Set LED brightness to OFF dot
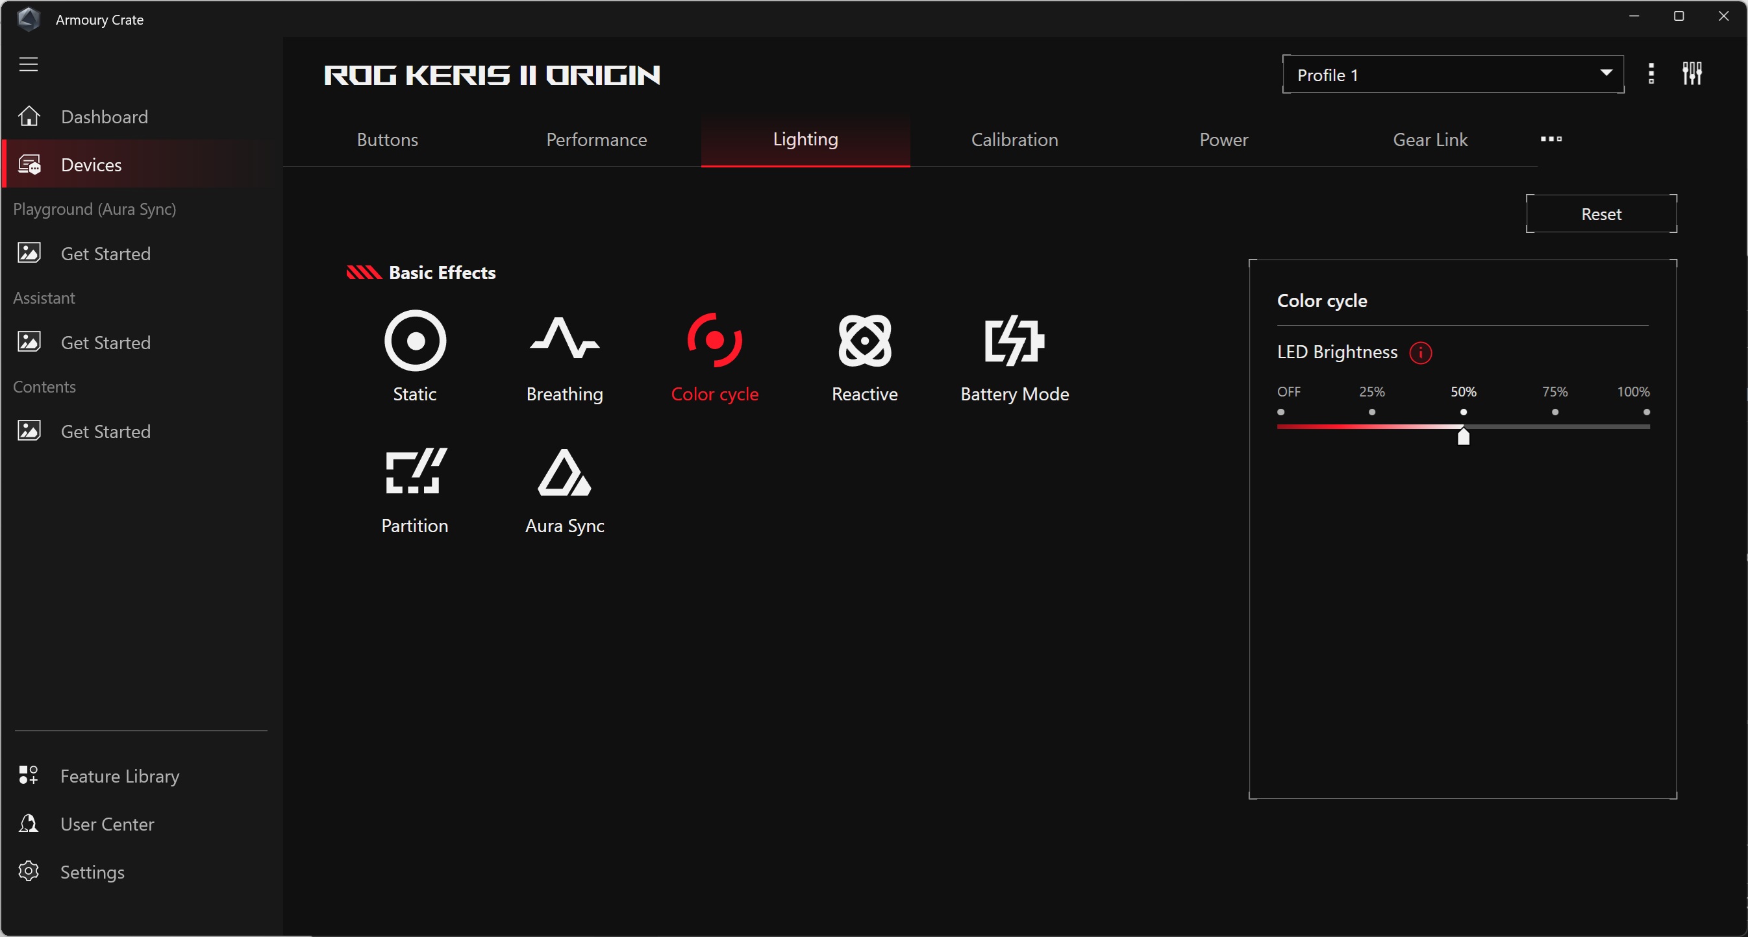This screenshot has width=1748, height=937. 1280,412
